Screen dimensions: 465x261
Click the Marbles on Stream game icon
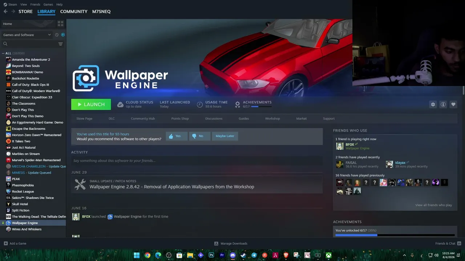8,154
